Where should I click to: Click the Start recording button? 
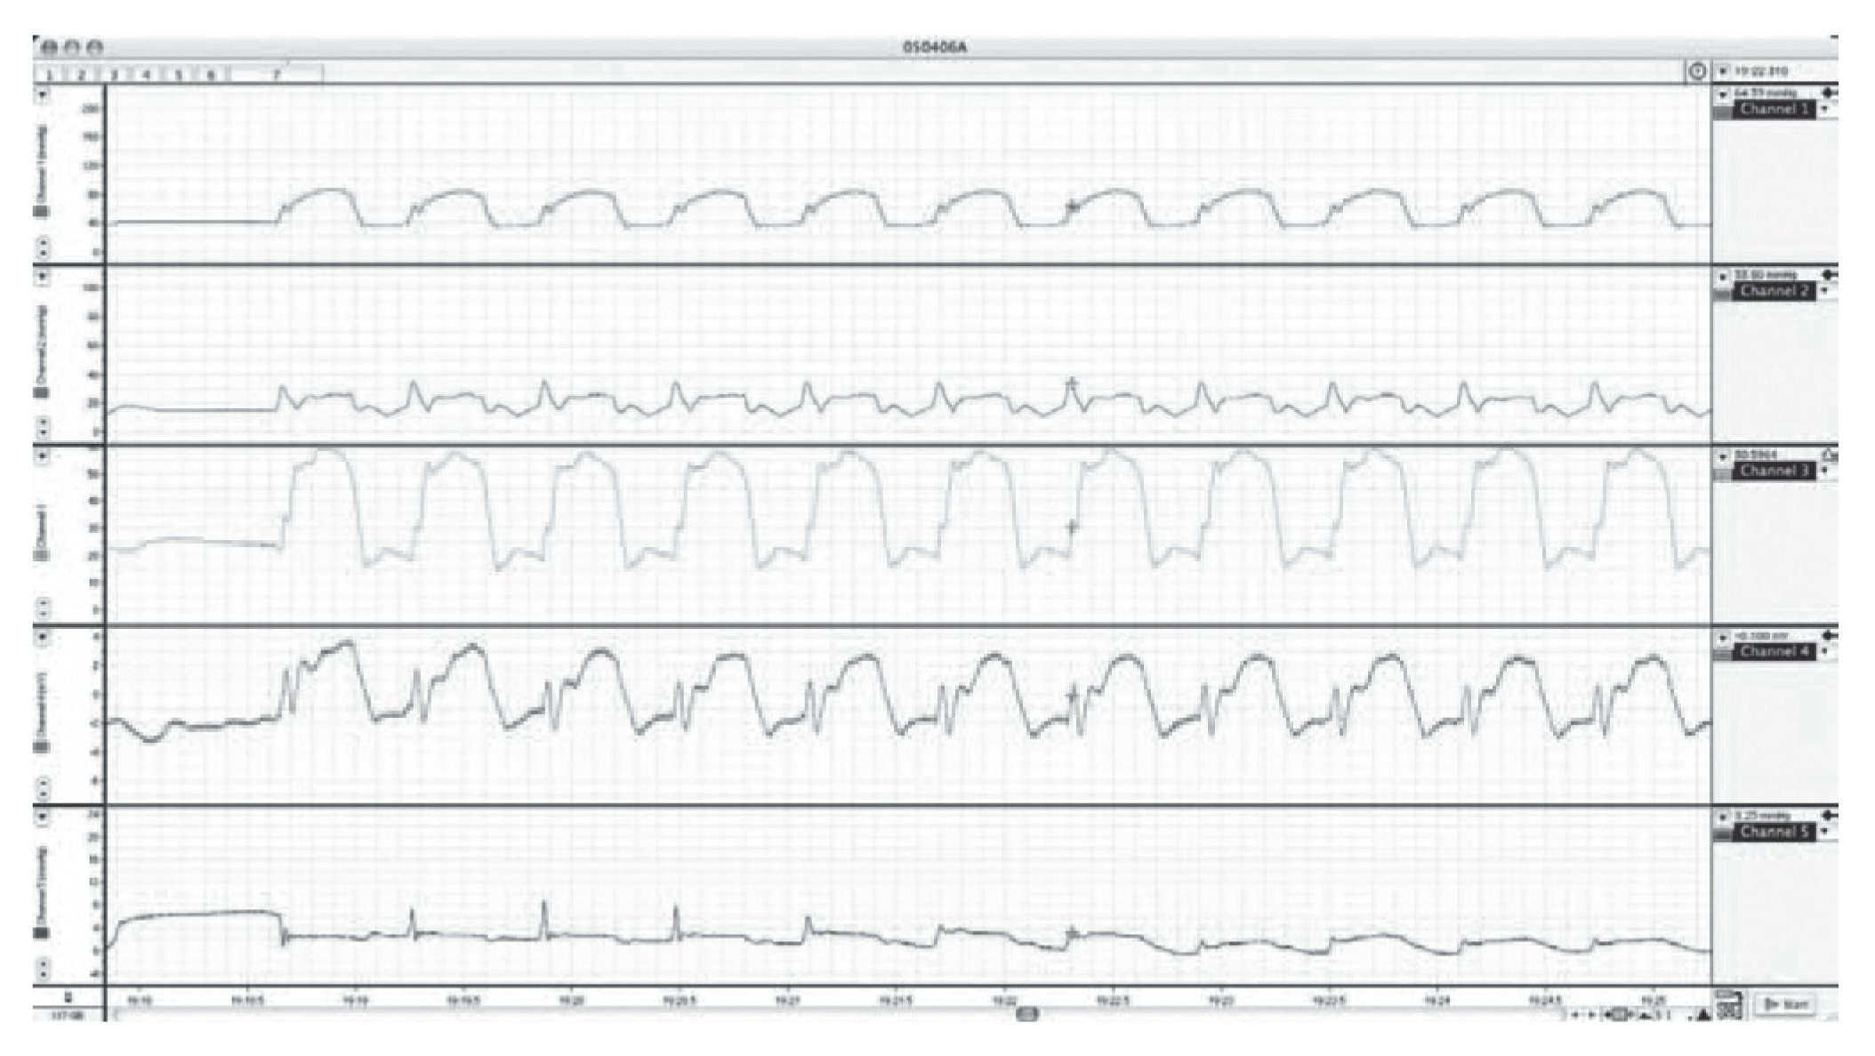click(1786, 1004)
